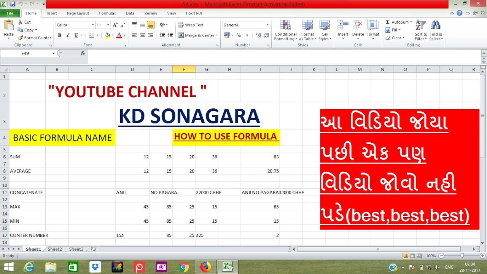Open the Fill Color dropdown arrow
Screen dimensions: 487x274
pyautogui.click(x=112, y=35)
